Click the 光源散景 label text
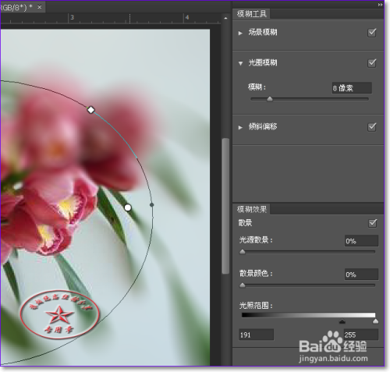 point(256,240)
